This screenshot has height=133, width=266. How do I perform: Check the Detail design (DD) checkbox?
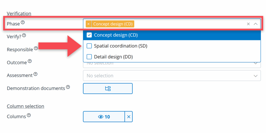coord(89,57)
